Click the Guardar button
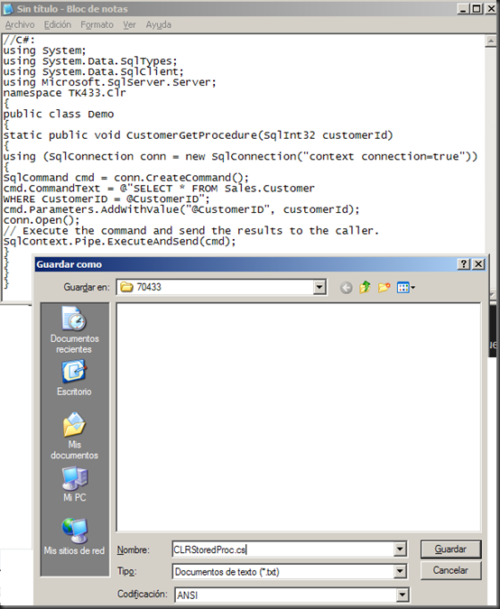 450,549
